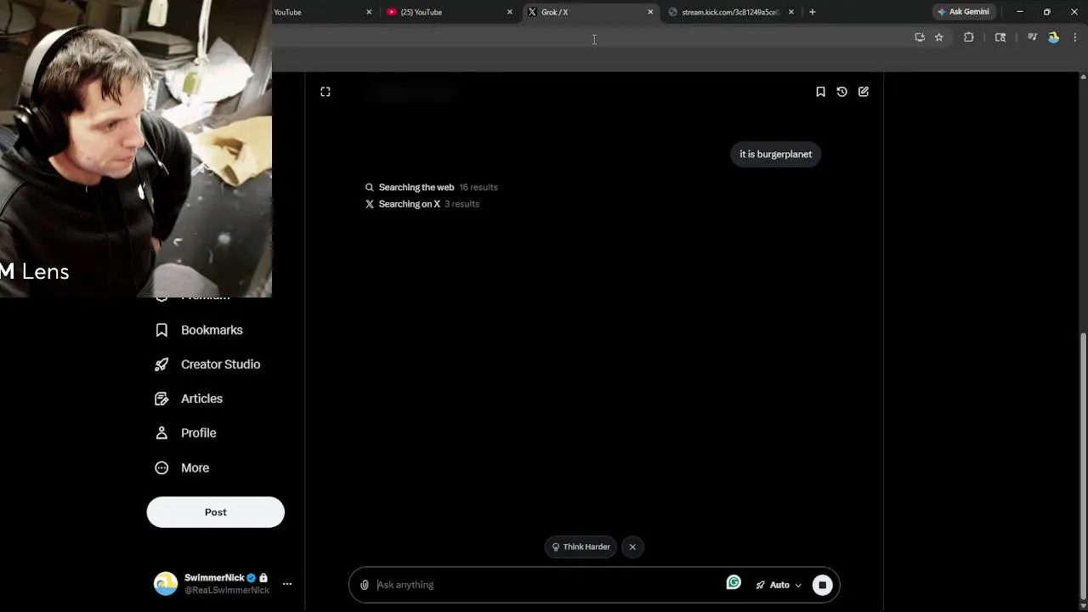Viewport: 1088px width, 612px height.
Task: Click the Articles pencil-page icon
Action: tap(161, 399)
